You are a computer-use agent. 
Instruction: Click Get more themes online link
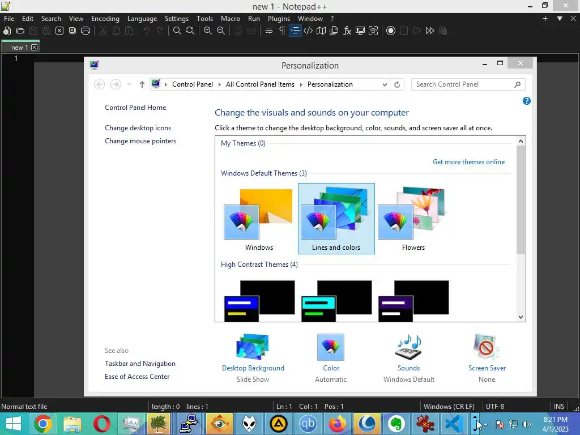tap(468, 162)
